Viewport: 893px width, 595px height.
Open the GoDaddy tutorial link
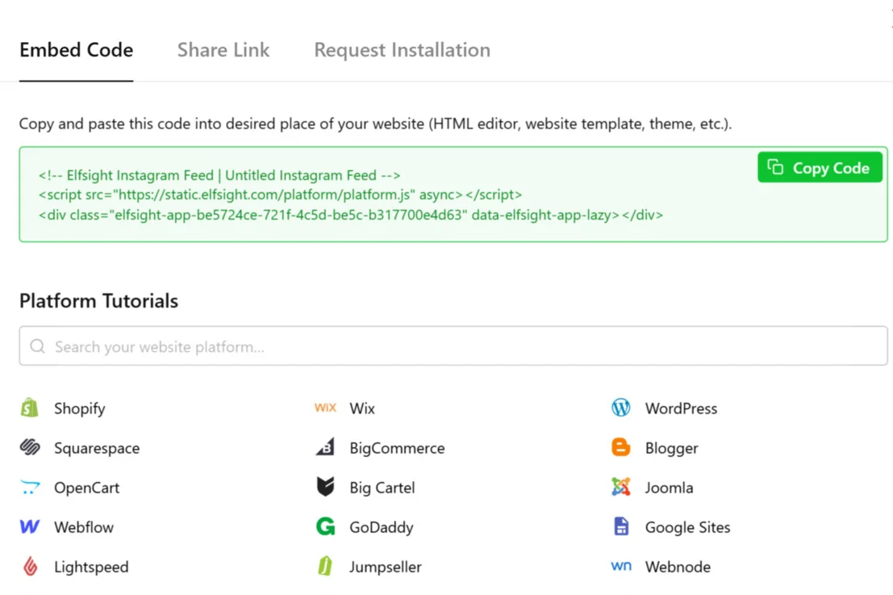[x=381, y=528]
